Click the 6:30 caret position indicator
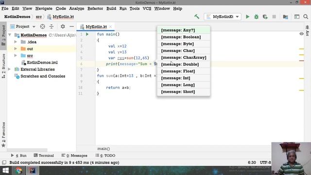Image resolution: width=311 pixels, height=175 pixels. [252, 162]
